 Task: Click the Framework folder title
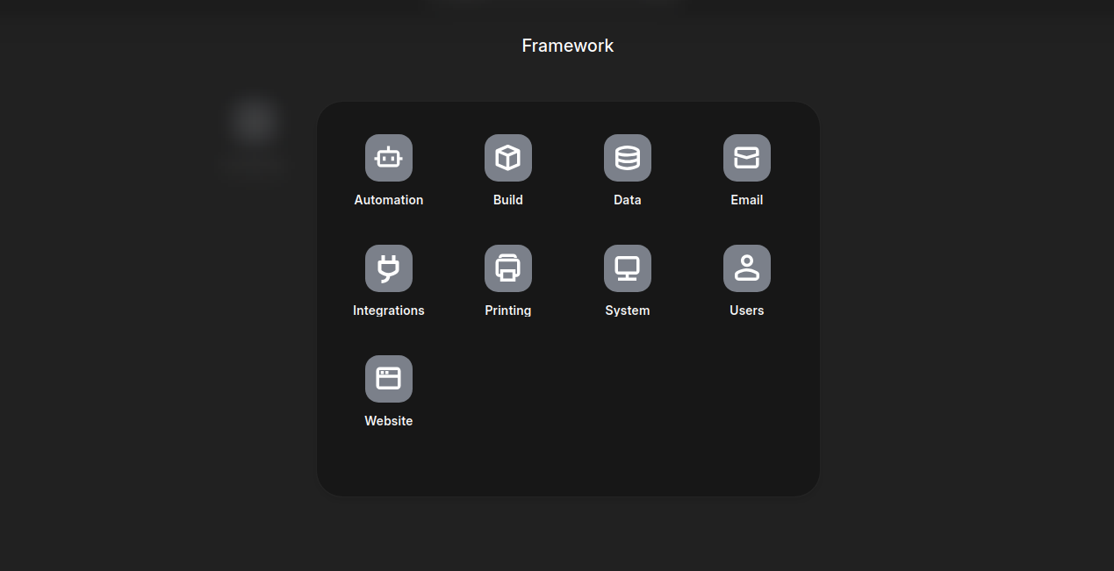[568, 46]
